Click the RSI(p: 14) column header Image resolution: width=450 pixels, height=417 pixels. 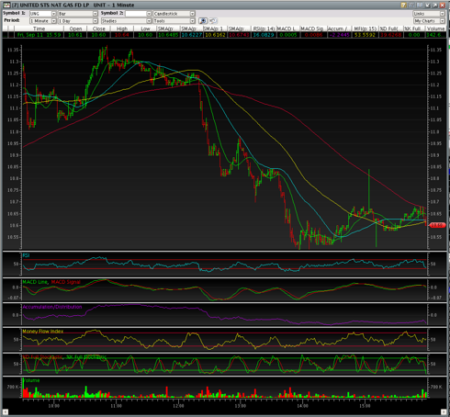click(264, 28)
